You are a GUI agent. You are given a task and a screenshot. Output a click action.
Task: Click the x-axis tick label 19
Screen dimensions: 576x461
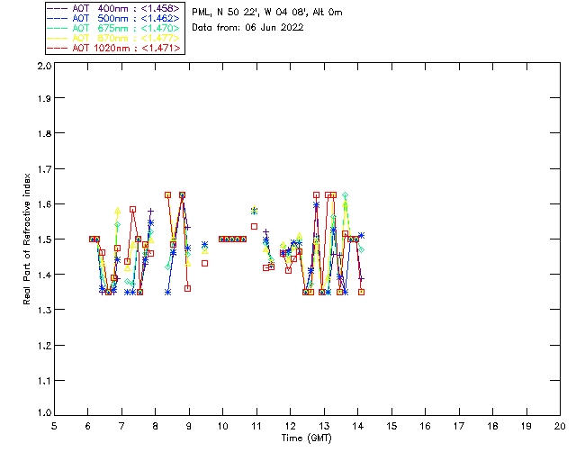coord(526,427)
